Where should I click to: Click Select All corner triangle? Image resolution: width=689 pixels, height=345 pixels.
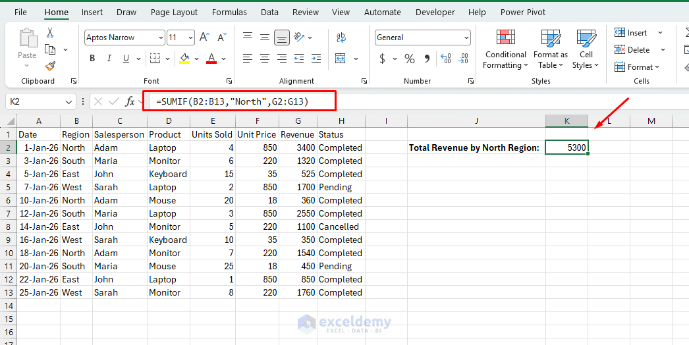click(10, 121)
